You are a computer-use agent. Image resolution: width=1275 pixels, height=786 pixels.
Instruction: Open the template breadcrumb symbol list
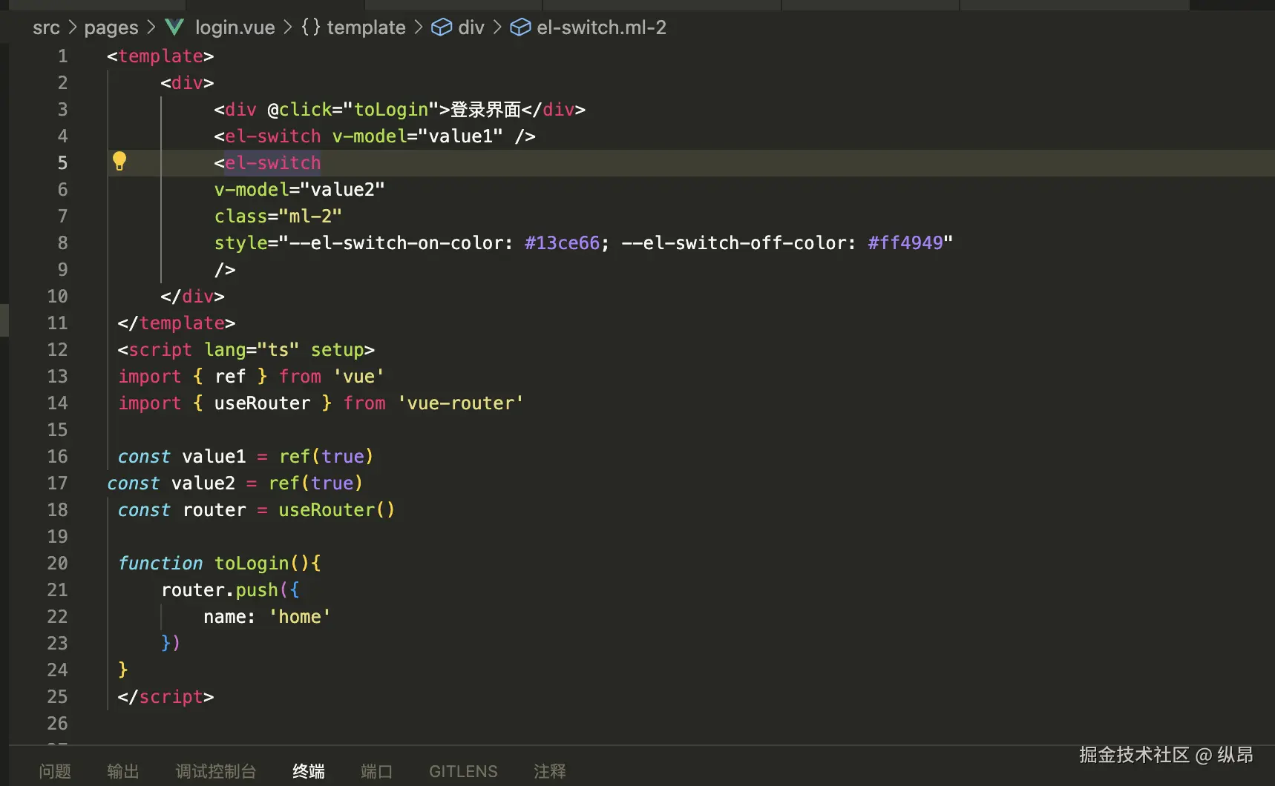point(367,27)
